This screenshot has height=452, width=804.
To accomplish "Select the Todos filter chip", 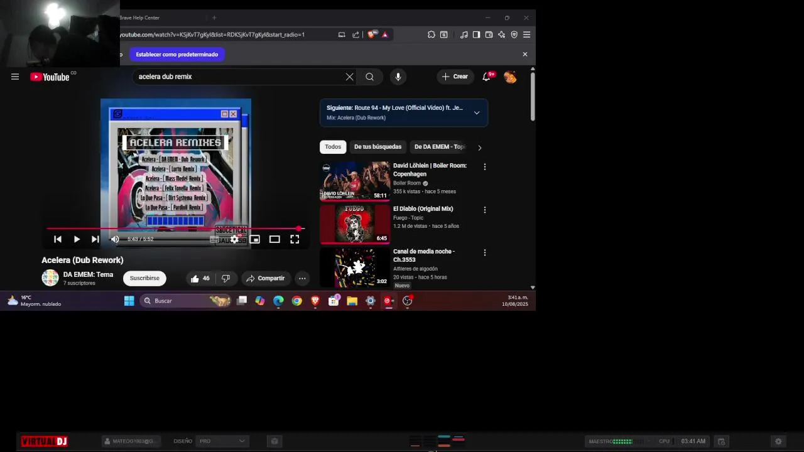I will point(333,147).
